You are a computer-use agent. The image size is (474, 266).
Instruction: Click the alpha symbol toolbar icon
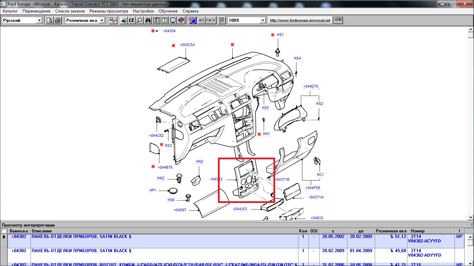click(131, 20)
